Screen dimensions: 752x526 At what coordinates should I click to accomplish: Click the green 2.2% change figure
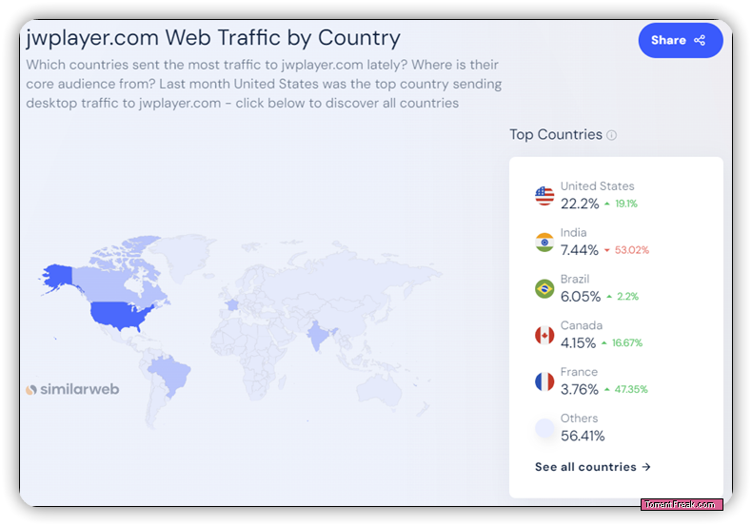(627, 297)
